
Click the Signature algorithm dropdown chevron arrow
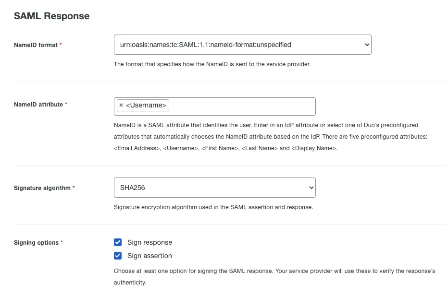(311, 188)
